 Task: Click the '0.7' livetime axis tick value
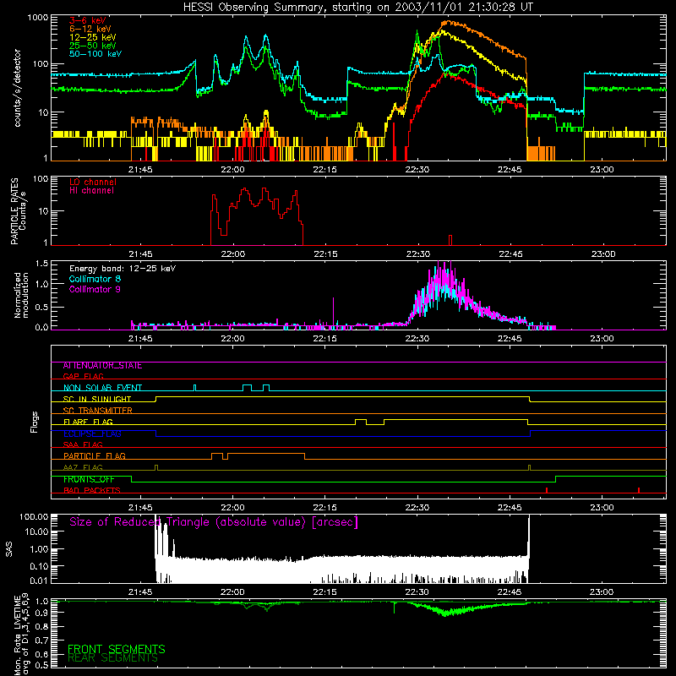[x=41, y=641]
